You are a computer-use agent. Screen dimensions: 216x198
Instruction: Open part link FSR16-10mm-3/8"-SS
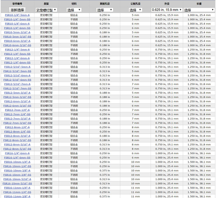[x=17, y=175]
